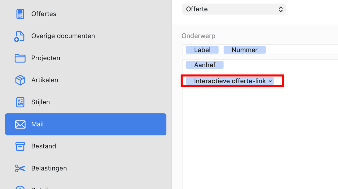
Task: Select Projecten in the sidebar
Action: (46, 58)
